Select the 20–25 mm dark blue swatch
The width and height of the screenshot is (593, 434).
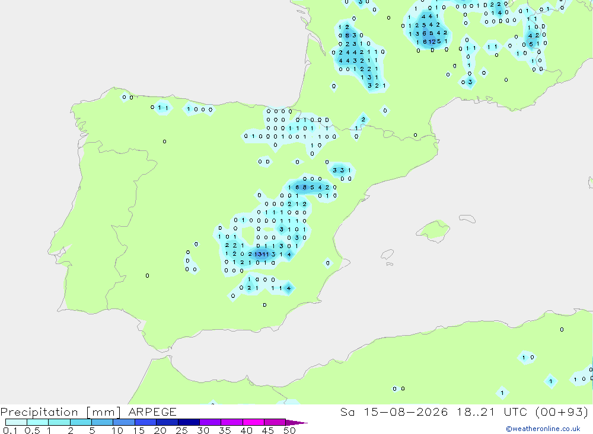(x=167, y=422)
